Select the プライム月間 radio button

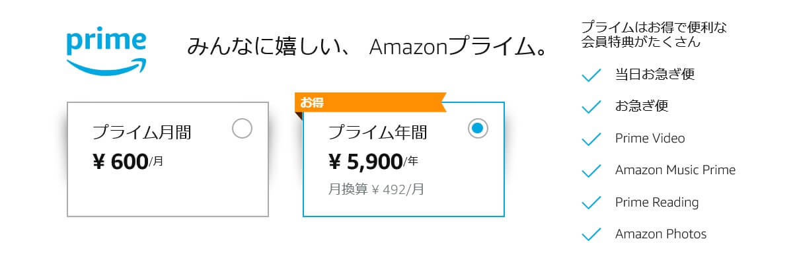point(243,129)
